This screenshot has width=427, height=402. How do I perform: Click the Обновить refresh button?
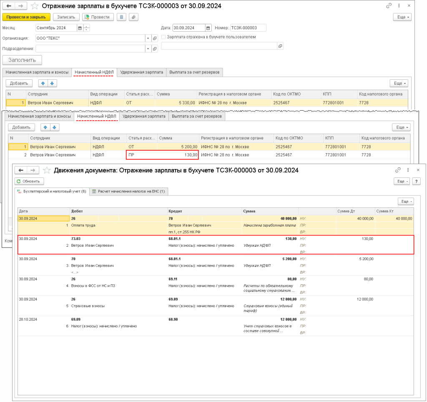pos(29,181)
